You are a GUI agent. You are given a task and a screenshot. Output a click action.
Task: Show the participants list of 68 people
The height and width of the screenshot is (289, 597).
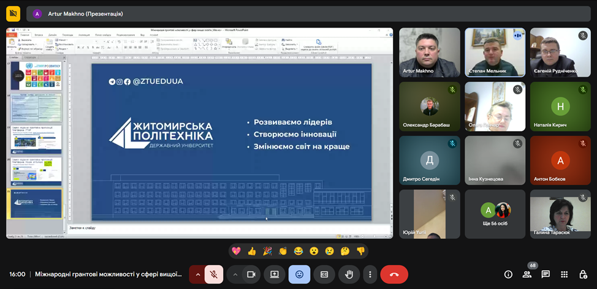click(x=527, y=274)
